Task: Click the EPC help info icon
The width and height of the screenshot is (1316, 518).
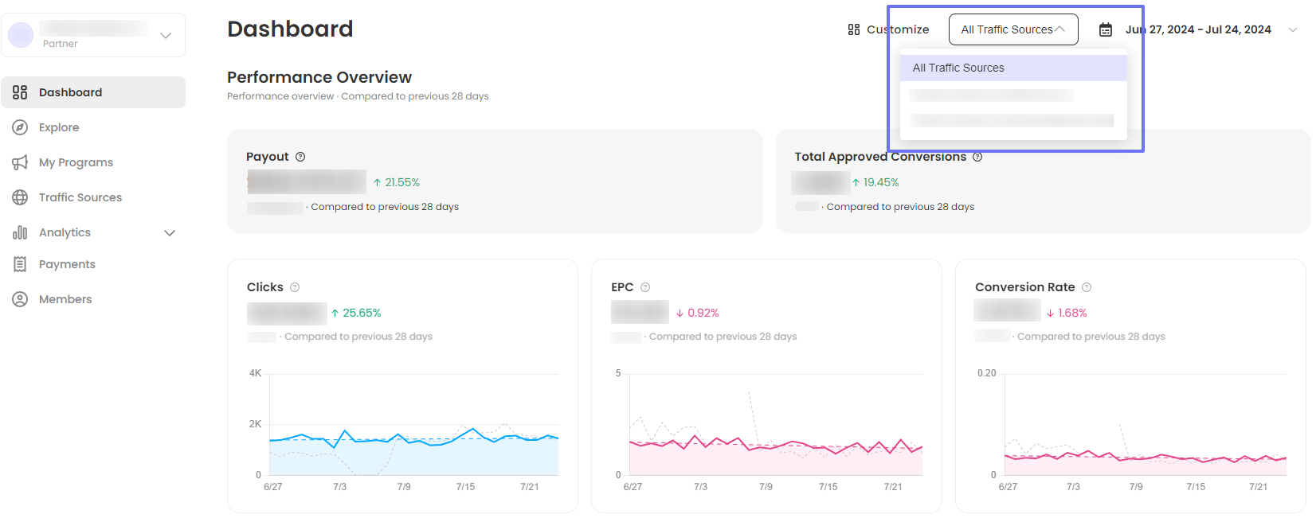Action: coord(645,287)
